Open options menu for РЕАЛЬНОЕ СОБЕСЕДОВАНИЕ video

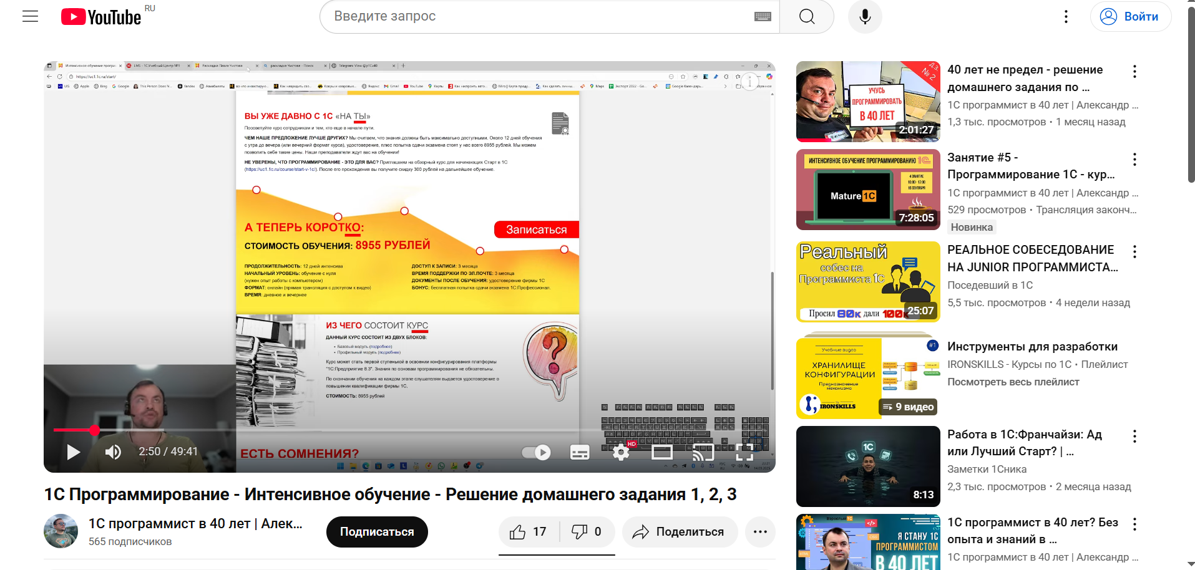pyautogui.click(x=1134, y=252)
